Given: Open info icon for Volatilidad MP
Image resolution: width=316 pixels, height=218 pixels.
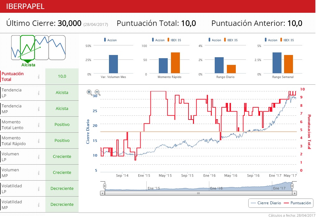Looking at the screenshot, I should tap(38, 205).
